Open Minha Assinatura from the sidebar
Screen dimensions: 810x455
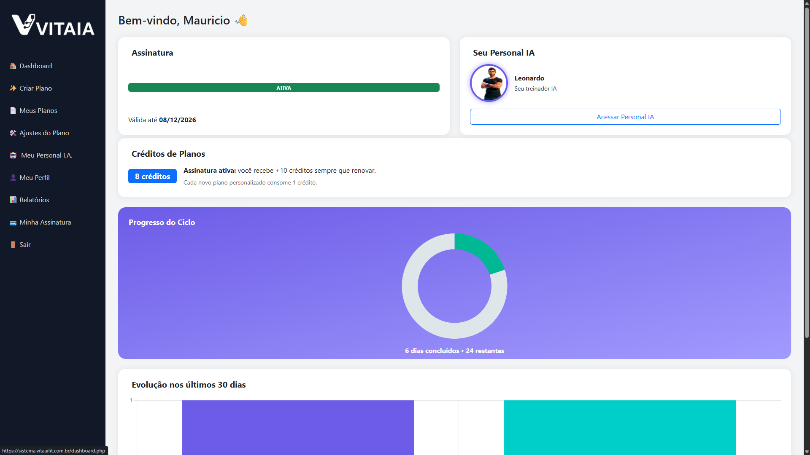point(45,222)
